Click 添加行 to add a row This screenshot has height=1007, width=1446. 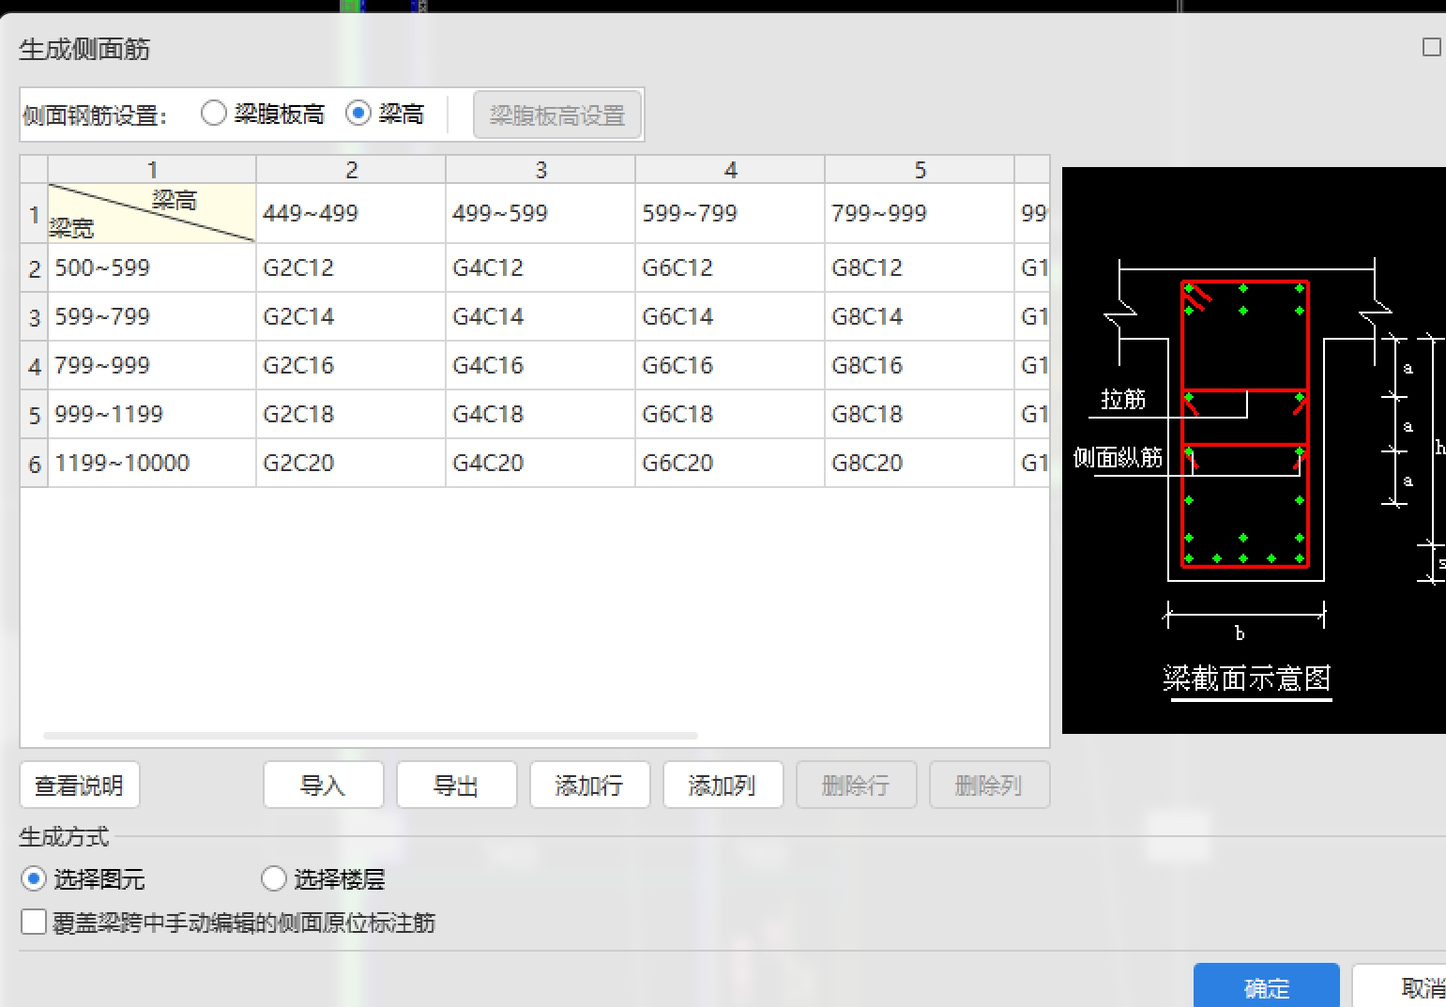pyautogui.click(x=590, y=786)
